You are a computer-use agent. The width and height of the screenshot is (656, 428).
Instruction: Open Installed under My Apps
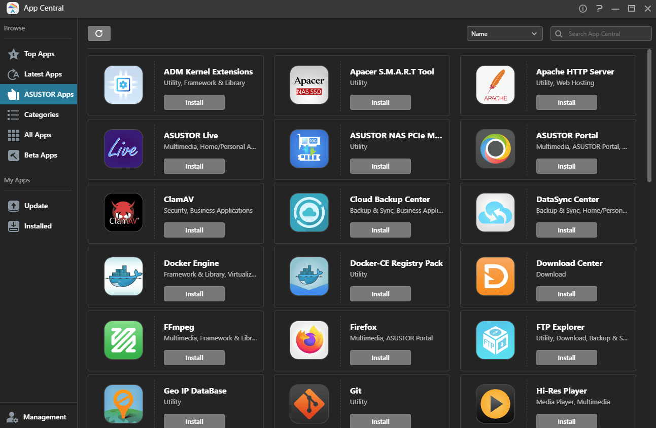coord(39,226)
